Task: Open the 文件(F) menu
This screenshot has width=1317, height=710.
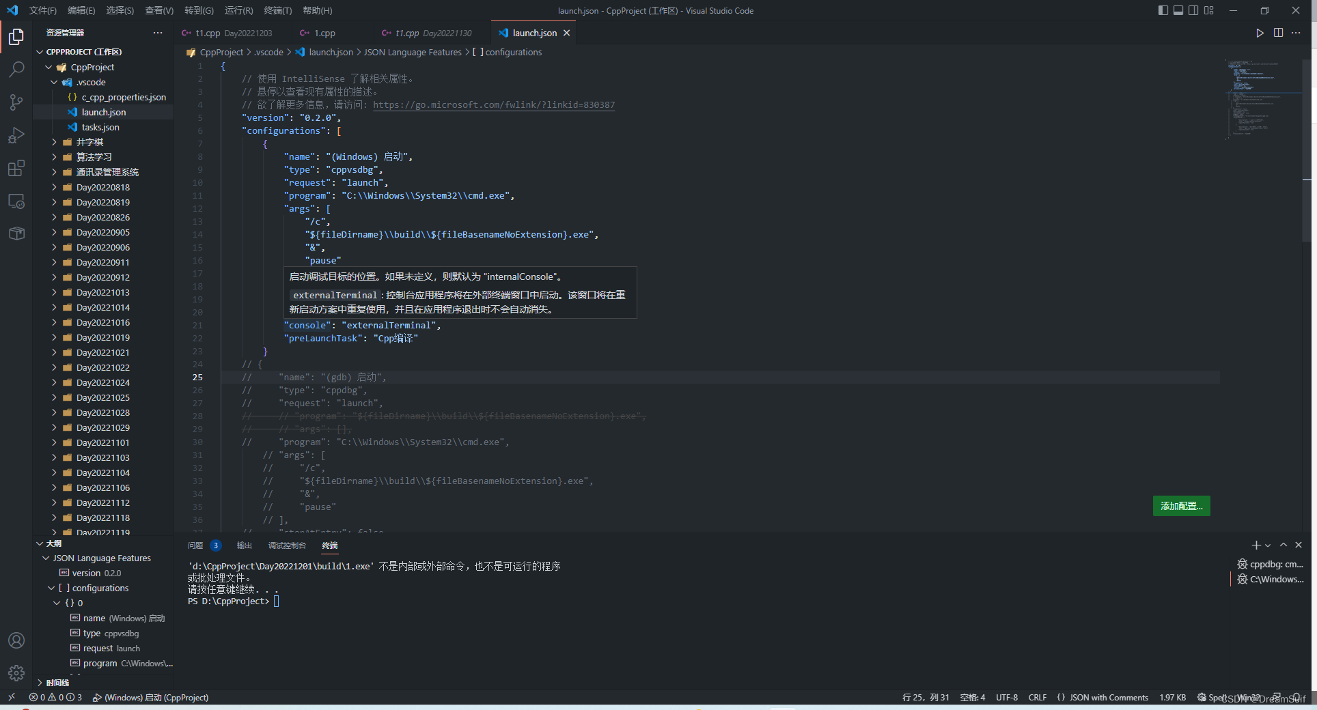Action: [x=42, y=10]
